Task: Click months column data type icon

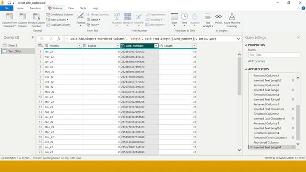Action: (x=46, y=46)
